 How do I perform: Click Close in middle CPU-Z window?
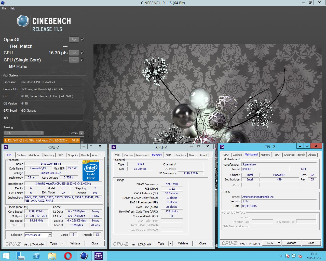point(202,243)
